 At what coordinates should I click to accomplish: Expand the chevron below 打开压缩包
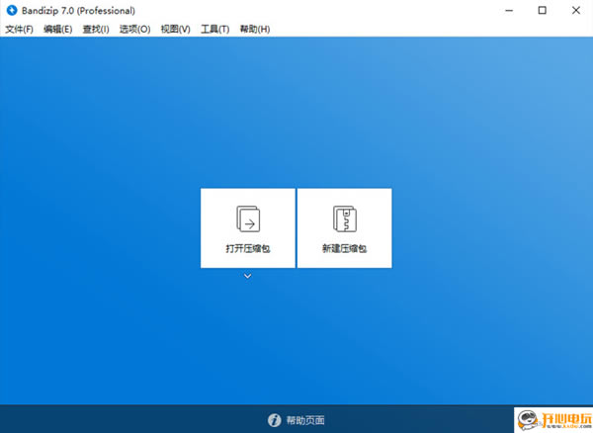click(248, 276)
